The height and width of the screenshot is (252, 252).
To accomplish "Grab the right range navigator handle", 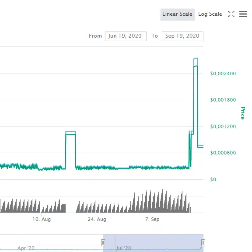I will (x=203, y=243).
